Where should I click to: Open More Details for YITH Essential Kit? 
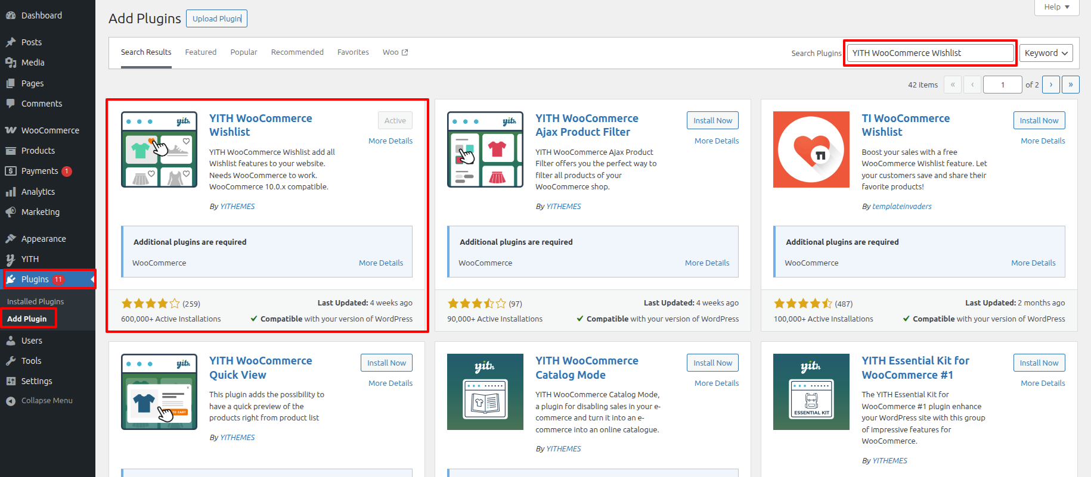click(1043, 384)
